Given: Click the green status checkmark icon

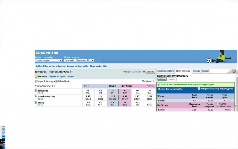Looking at the screenshot, I should tap(159, 84).
